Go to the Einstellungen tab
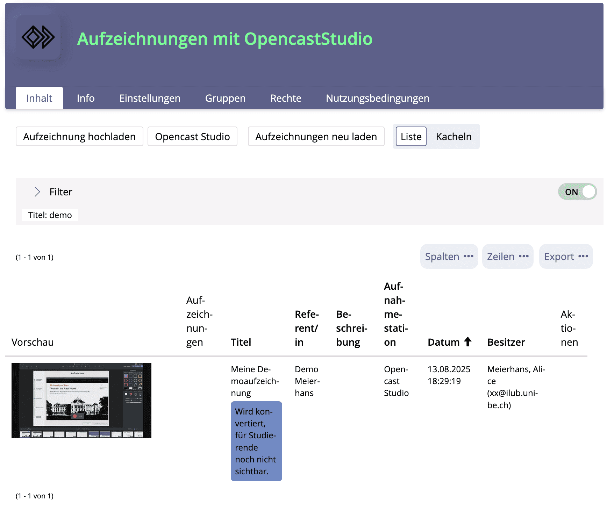The height and width of the screenshot is (511, 607). [150, 98]
